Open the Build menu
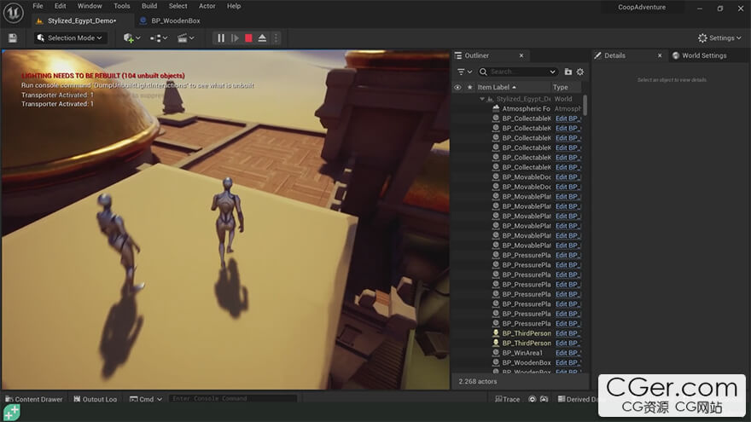 tap(149, 6)
